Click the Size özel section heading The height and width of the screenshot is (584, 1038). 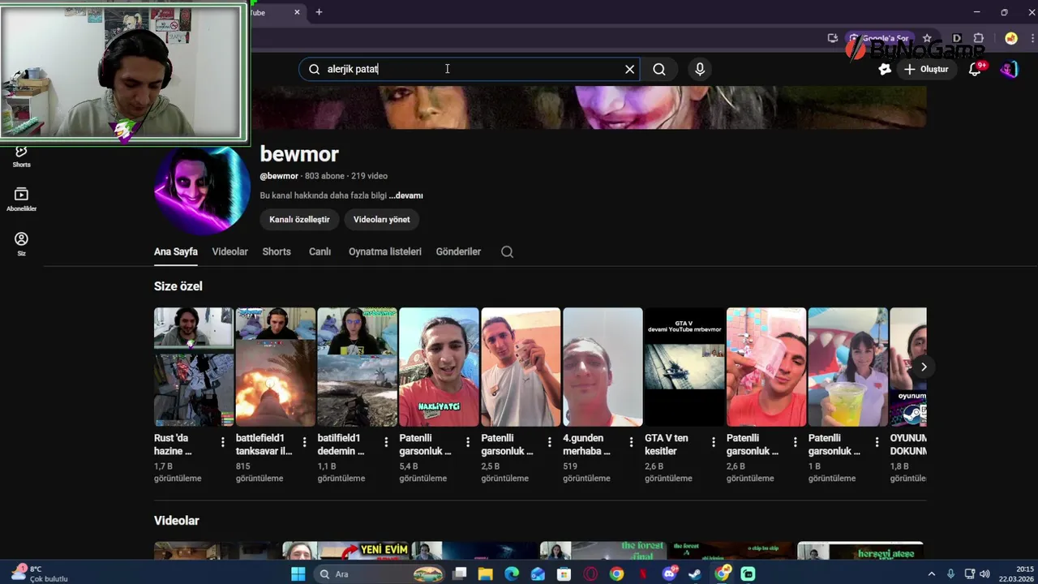point(178,286)
